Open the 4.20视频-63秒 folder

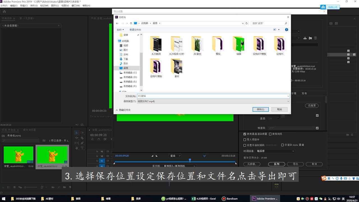tap(177, 46)
